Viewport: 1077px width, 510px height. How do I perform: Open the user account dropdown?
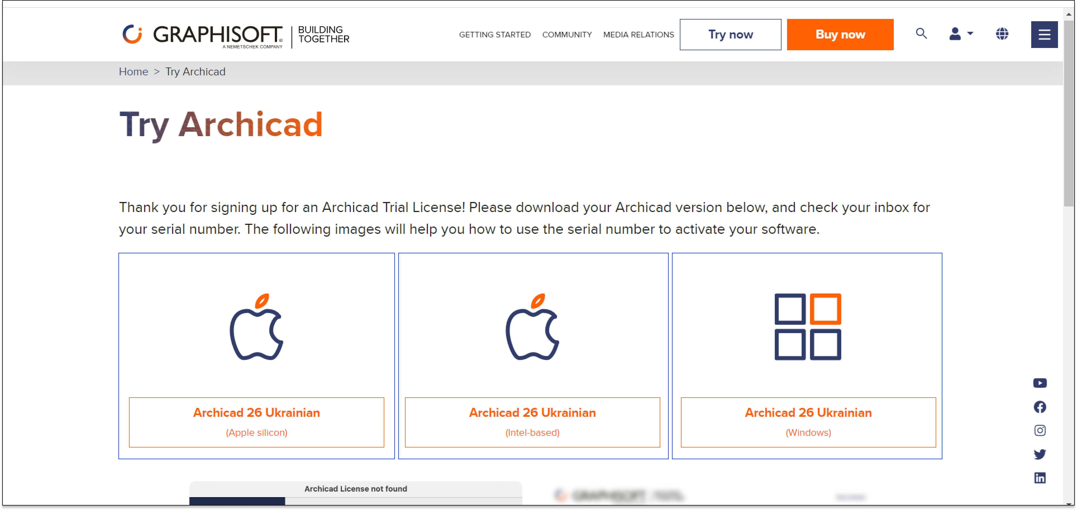(961, 34)
